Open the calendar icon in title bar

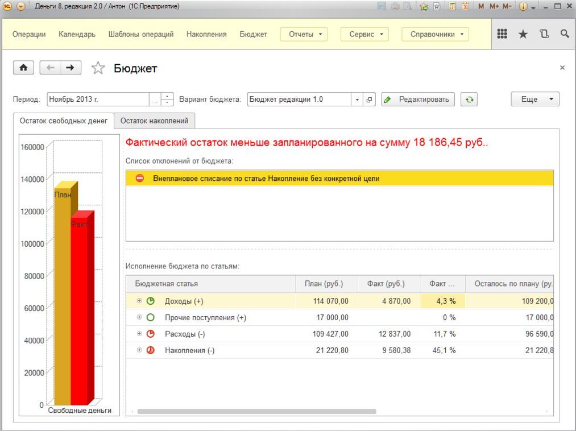pyautogui.click(x=465, y=6)
